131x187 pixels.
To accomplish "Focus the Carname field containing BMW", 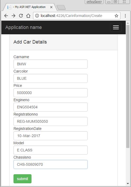I will click(51, 64).
